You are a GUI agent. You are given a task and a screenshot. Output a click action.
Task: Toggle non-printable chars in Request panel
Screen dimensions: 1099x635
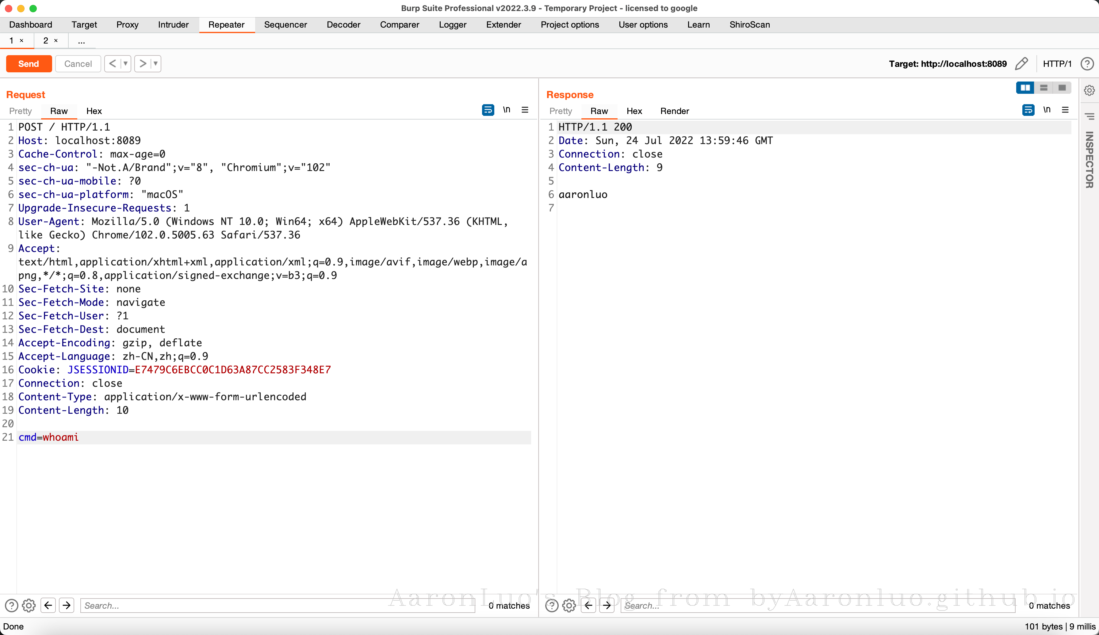coord(507,110)
